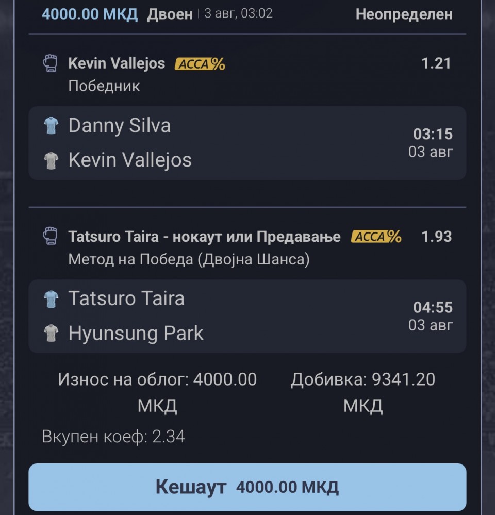
Task: Tap Danny Silva's blue jersey icon
Action: click(x=51, y=125)
